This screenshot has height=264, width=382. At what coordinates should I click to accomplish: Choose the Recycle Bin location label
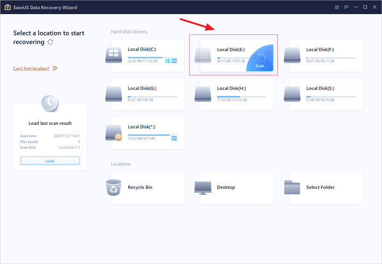(140, 187)
